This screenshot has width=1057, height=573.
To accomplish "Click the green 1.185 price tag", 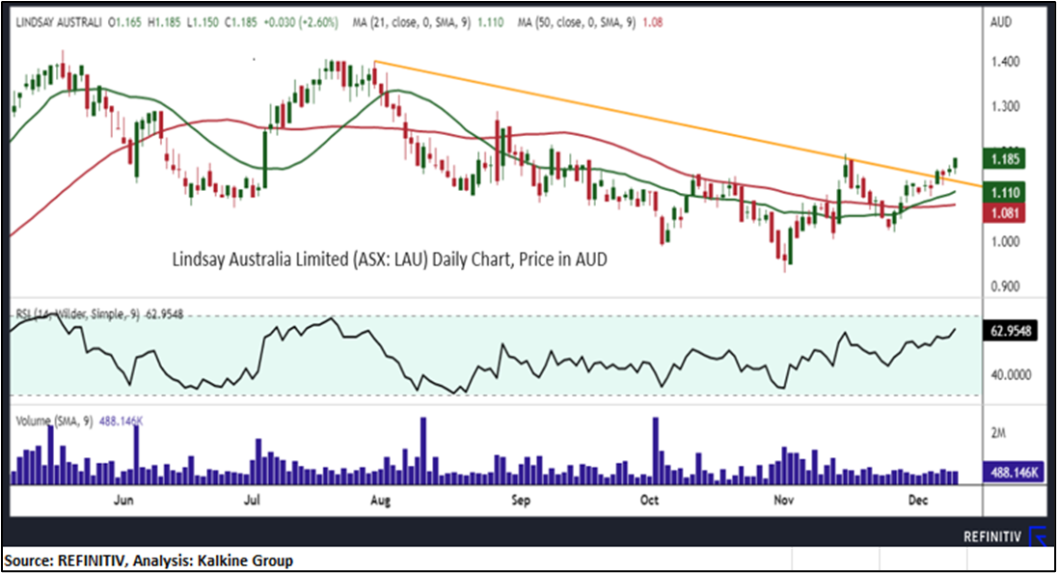I will [x=1004, y=160].
